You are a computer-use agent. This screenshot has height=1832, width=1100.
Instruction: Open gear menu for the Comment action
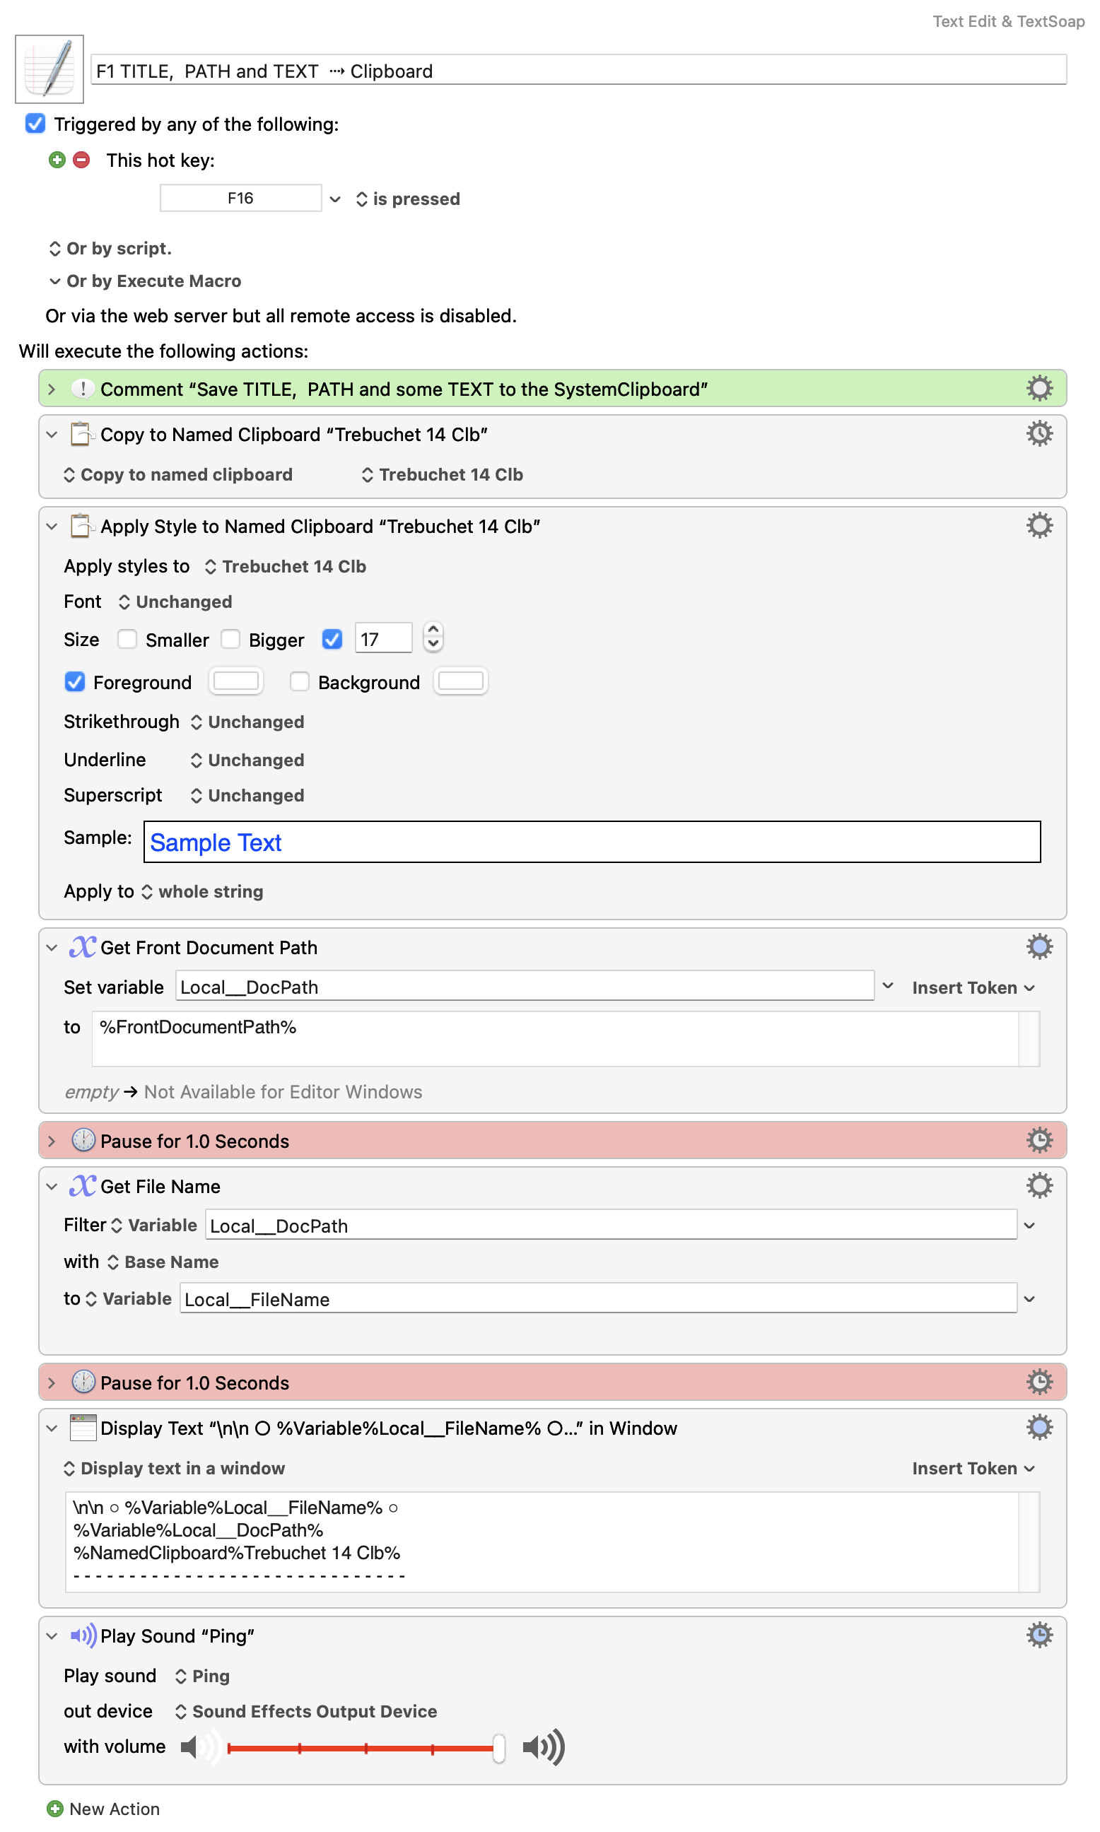click(x=1038, y=388)
